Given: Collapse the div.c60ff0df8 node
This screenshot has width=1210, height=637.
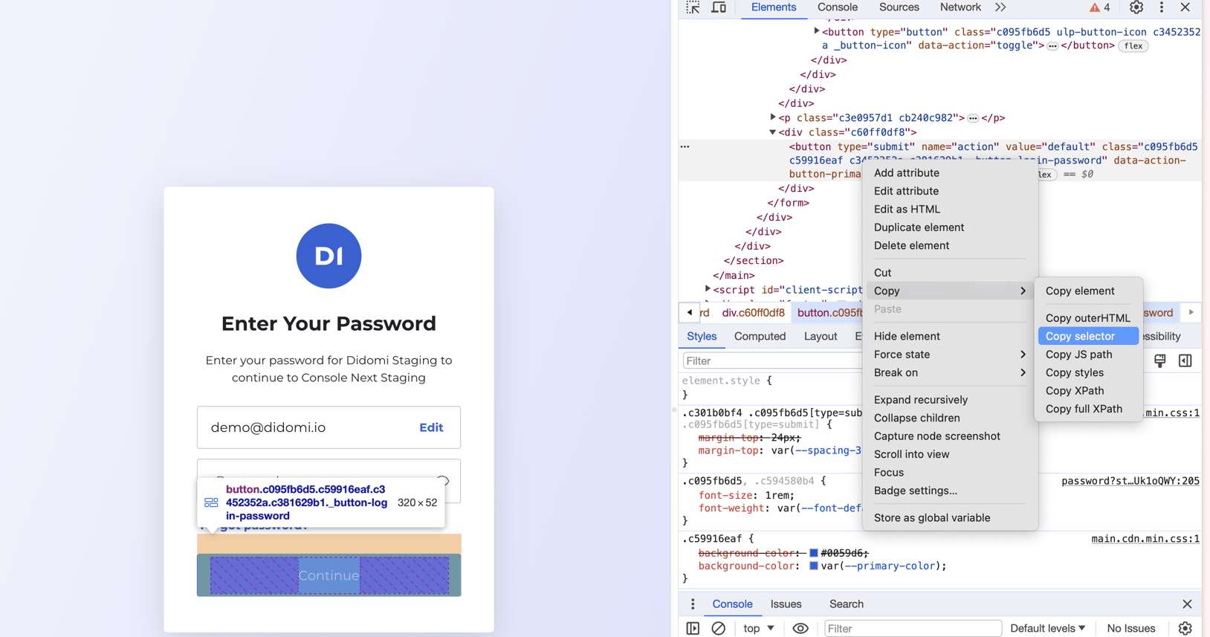Looking at the screenshot, I should (x=773, y=132).
